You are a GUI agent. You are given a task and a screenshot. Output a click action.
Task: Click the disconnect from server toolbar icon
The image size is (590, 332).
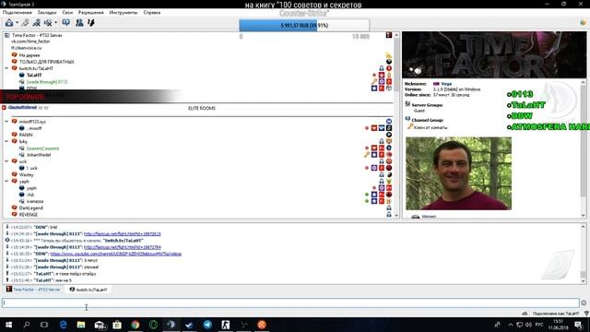coord(25,23)
